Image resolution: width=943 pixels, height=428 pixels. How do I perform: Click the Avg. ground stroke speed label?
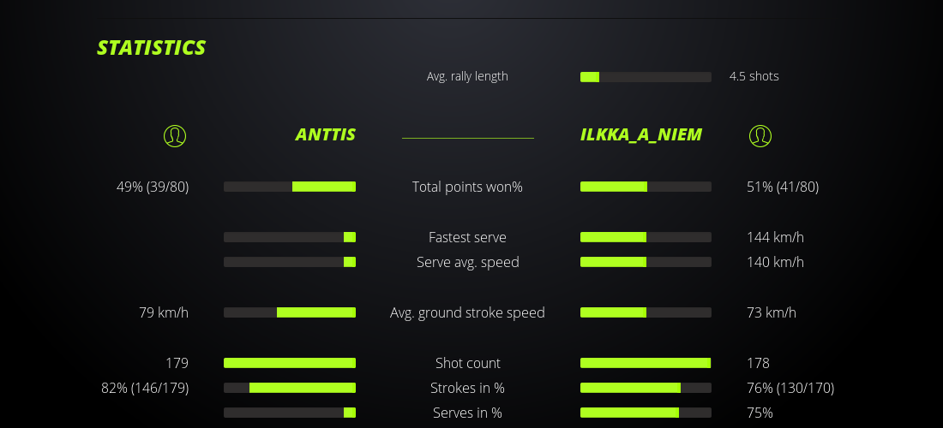pyautogui.click(x=467, y=312)
